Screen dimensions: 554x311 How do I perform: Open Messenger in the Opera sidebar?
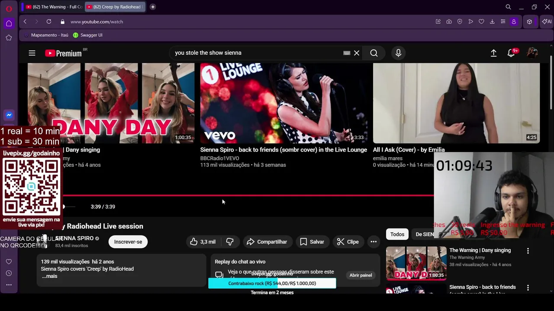[9, 115]
